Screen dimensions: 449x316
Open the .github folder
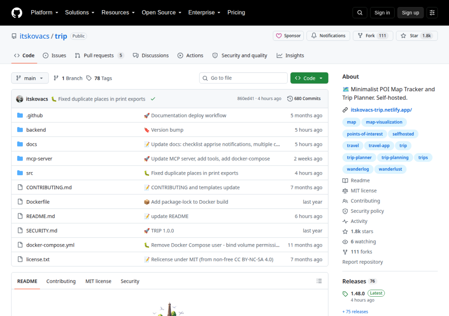34,115
